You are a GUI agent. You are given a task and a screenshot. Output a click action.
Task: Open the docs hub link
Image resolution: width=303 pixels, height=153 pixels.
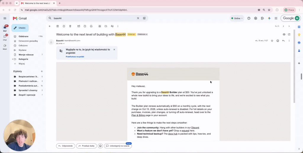[173, 134]
